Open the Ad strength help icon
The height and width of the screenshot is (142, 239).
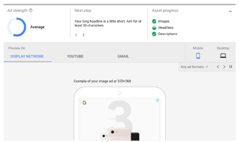point(31,10)
